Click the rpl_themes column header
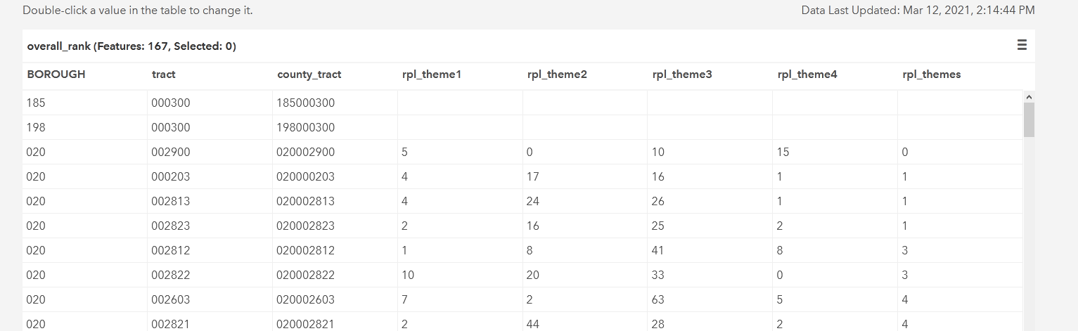1078x331 pixels. 931,74
